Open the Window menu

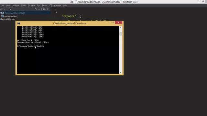(58, 5)
